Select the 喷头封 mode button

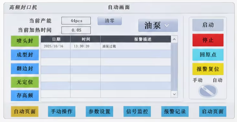pyautogui.click(x=25, y=41)
